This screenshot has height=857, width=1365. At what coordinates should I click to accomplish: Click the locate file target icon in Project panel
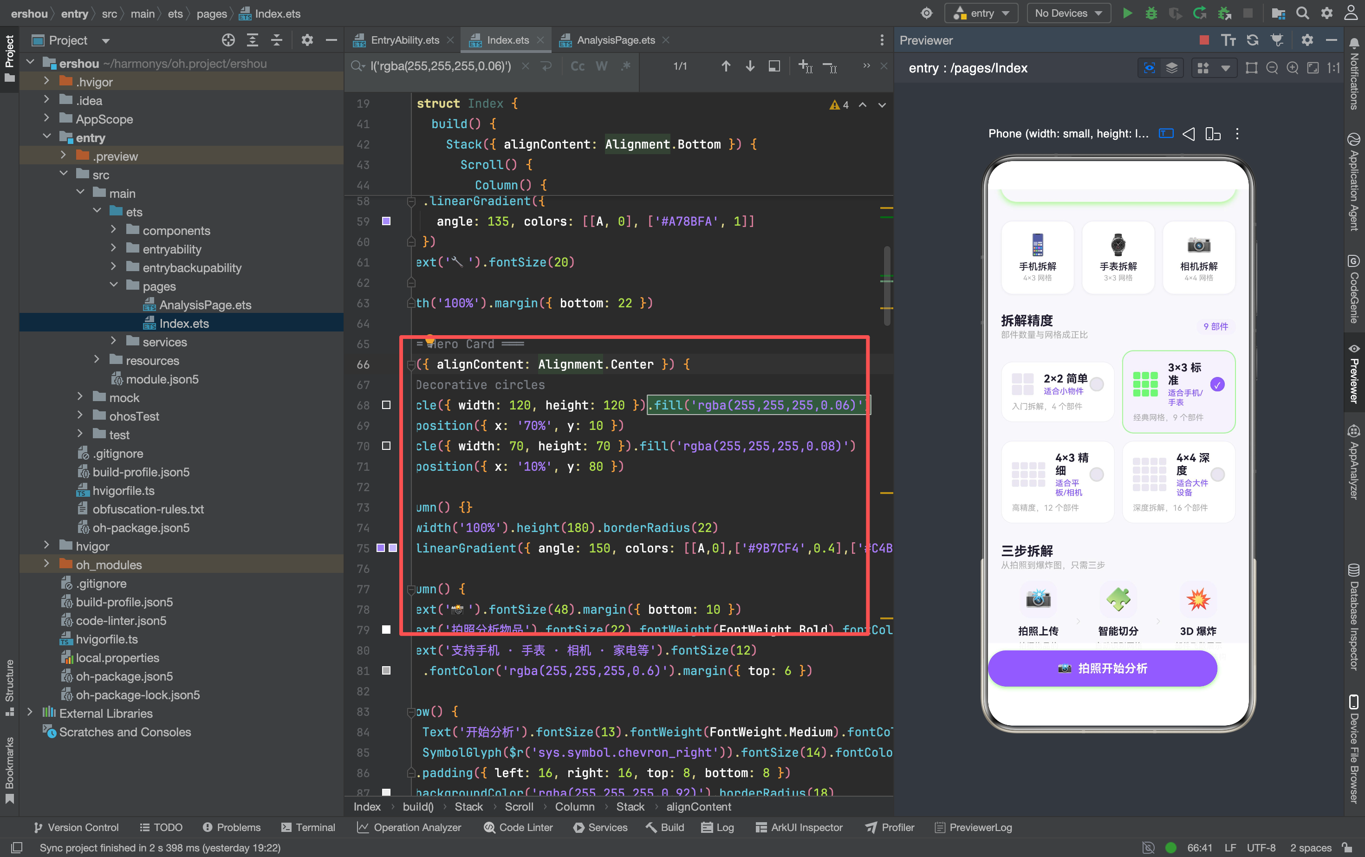[228, 39]
